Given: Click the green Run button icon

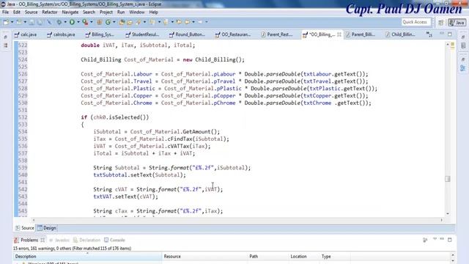Looking at the screenshot, I should pos(72,22).
